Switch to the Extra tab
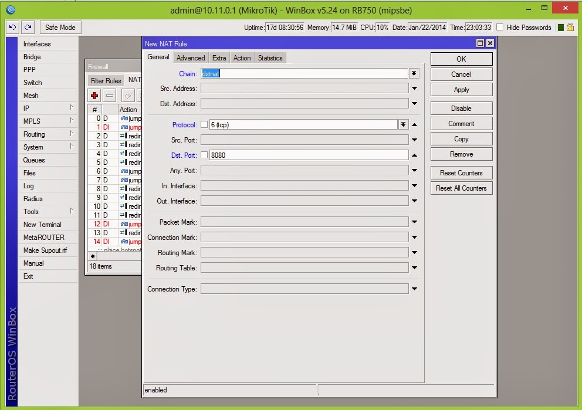This screenshot has width=582, height=410. 219,58
